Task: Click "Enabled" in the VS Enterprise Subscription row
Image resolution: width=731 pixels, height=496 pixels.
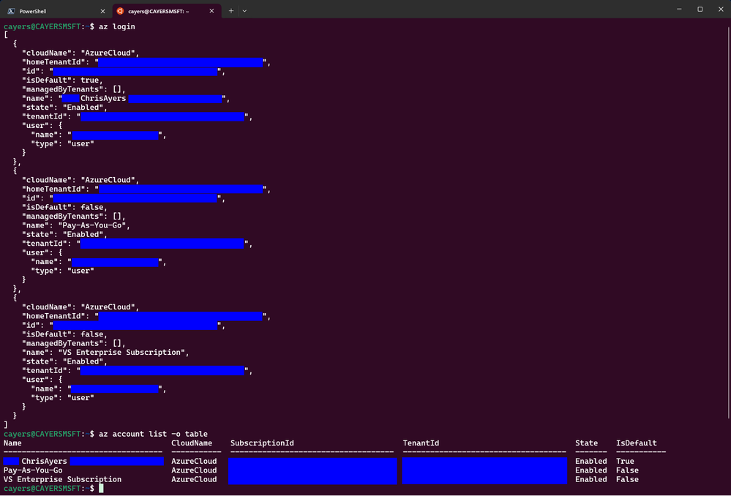Action: [591, 479]
